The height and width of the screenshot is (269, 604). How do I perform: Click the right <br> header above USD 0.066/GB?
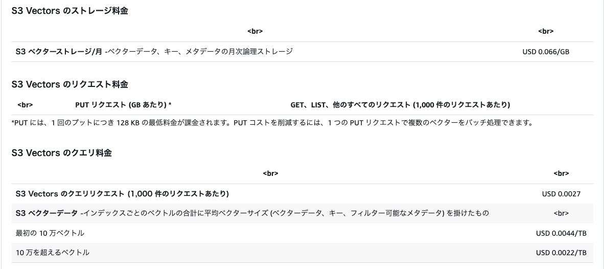click(546, 31)
